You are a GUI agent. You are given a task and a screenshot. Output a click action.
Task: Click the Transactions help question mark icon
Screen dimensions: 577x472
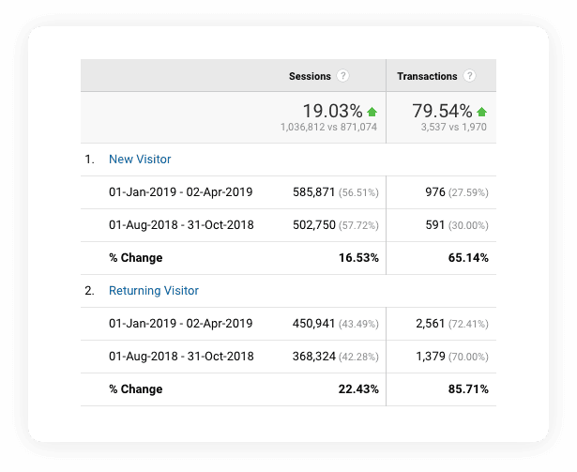(x=469, y=76)
